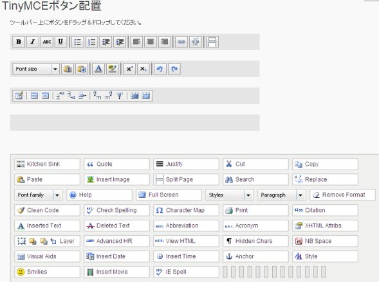
Task: Click the insert link chain icon
Action: tap(181, 42)
